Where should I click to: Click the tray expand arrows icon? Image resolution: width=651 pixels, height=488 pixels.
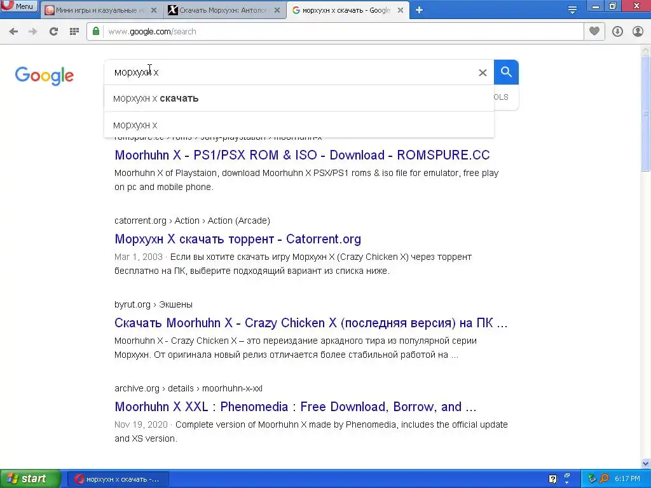click(567, 479)
